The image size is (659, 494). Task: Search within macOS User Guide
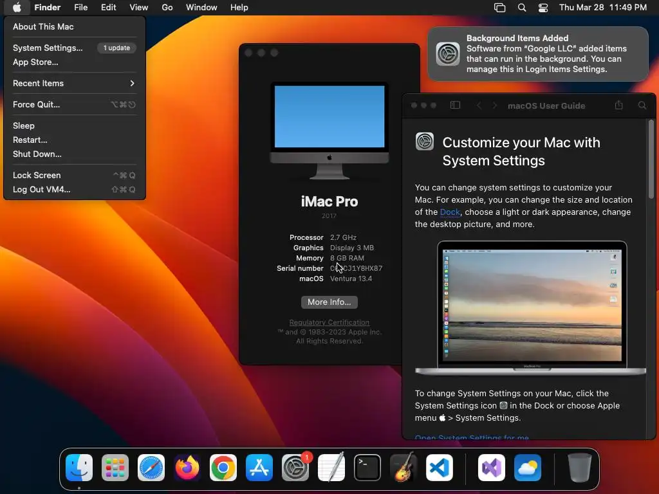coord(642,105)
